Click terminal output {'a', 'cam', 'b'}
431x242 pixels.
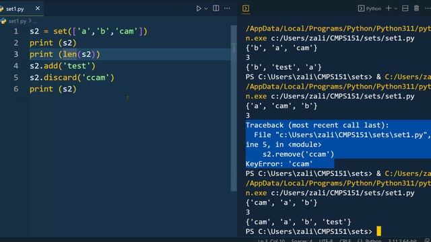(x=281, y=106)
